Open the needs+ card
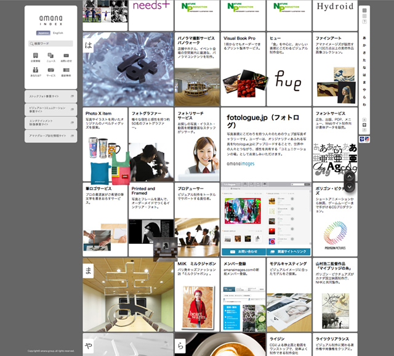The width and height of the screenshot is (394, 356). click(151, 15)
